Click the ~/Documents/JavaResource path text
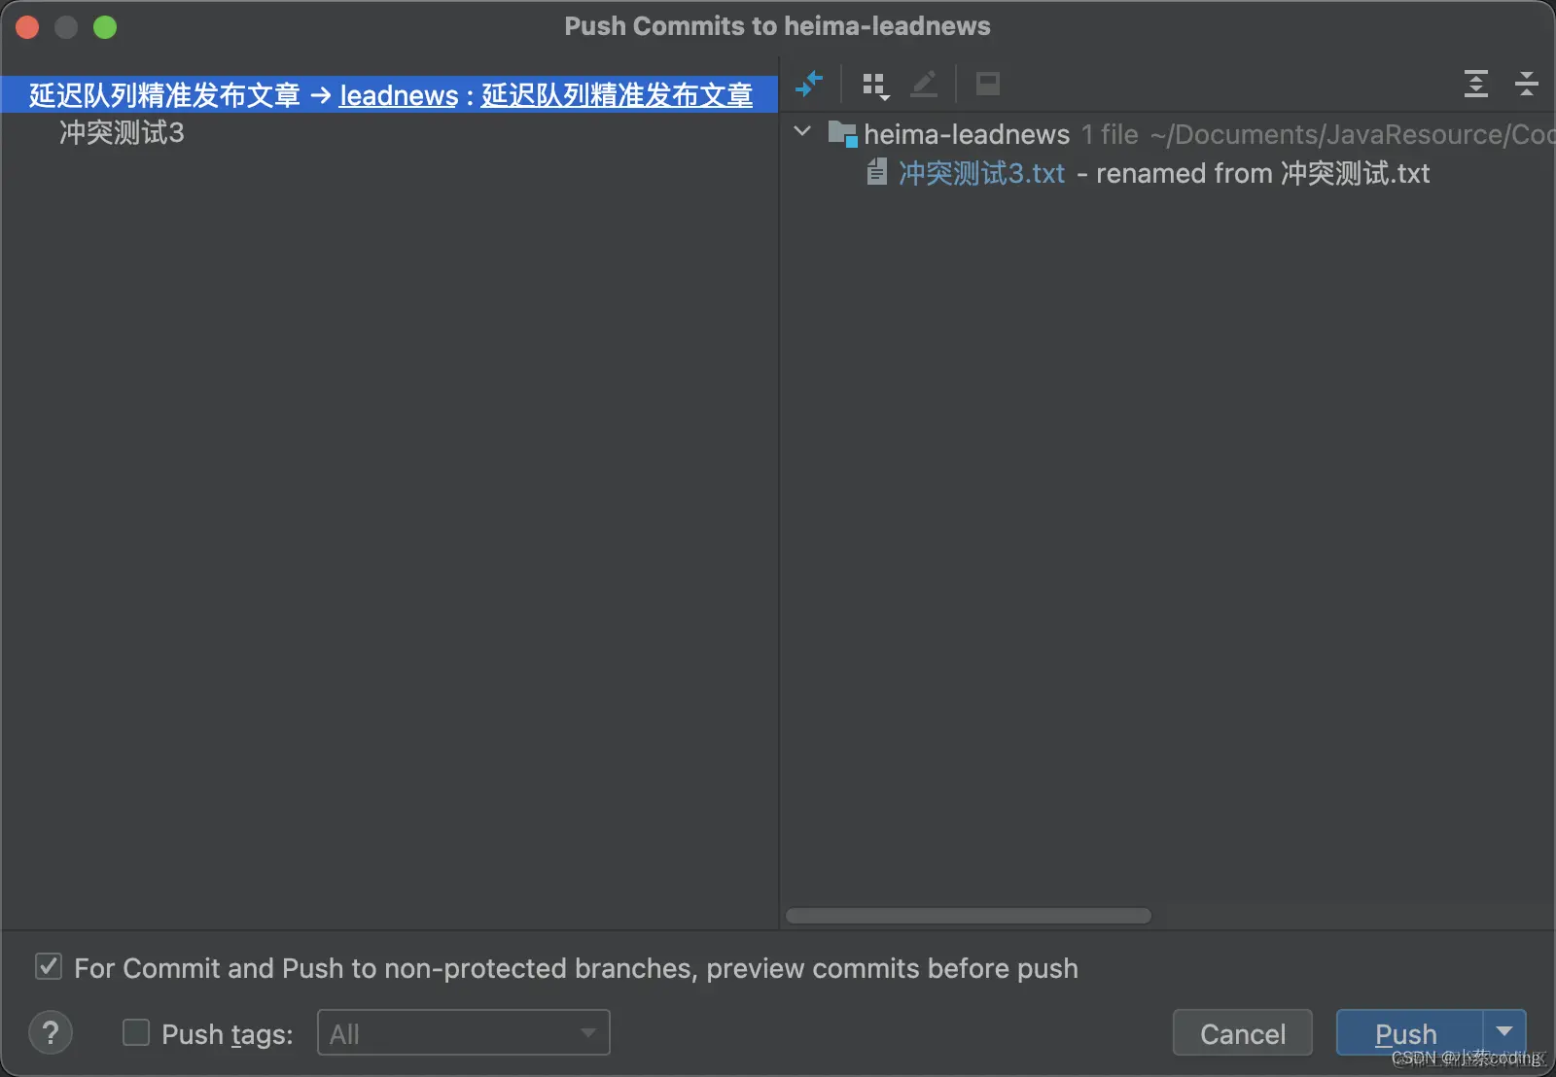Viewport: 1556px width, 1077px height. pos(1352,134)
